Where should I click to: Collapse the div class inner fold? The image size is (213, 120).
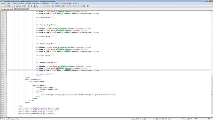click(7, 82)
